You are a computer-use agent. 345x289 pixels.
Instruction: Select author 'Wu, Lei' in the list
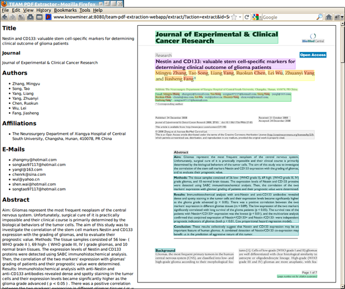(x=19, y=108)
